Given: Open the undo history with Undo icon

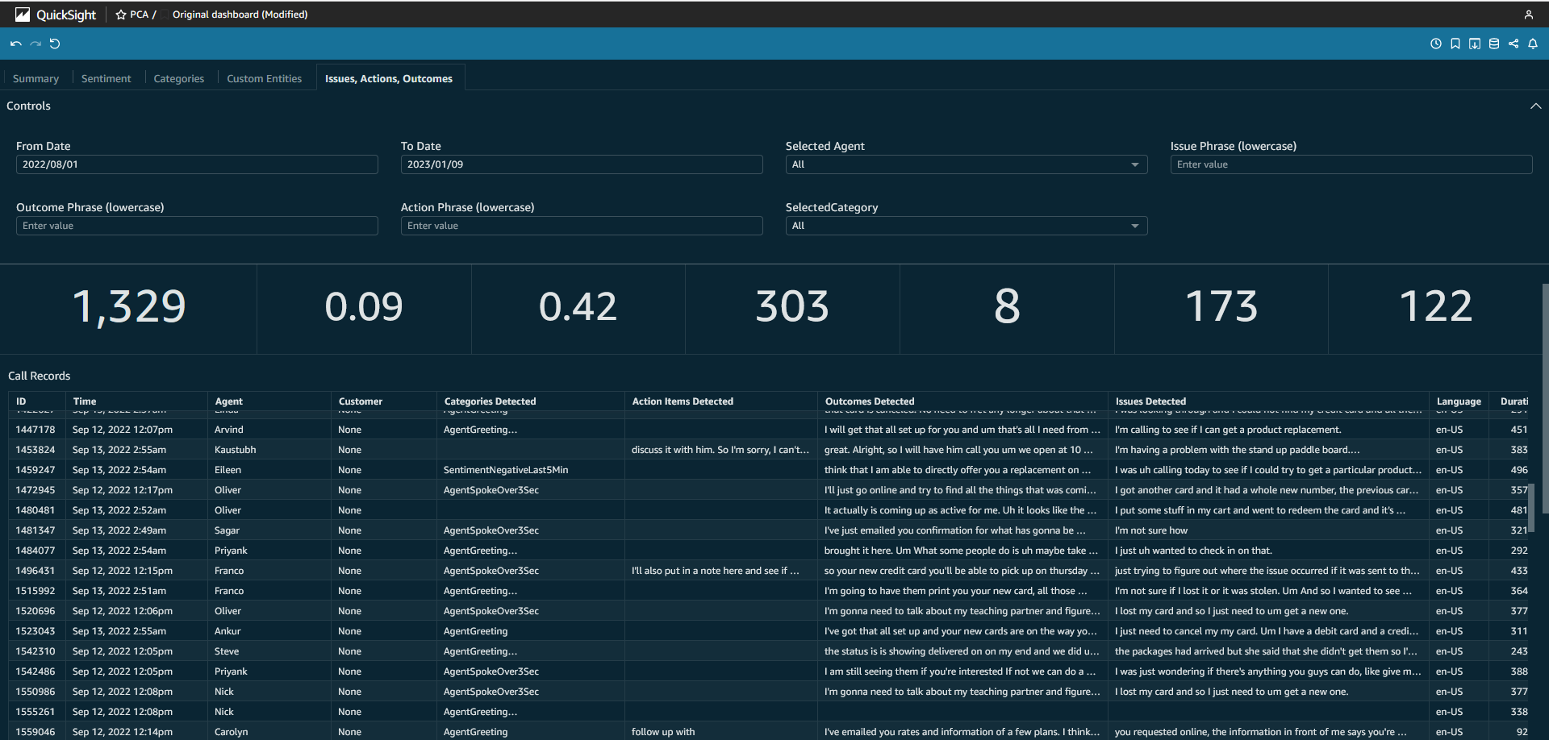Looking at the screenshot, I should [15, 44].
